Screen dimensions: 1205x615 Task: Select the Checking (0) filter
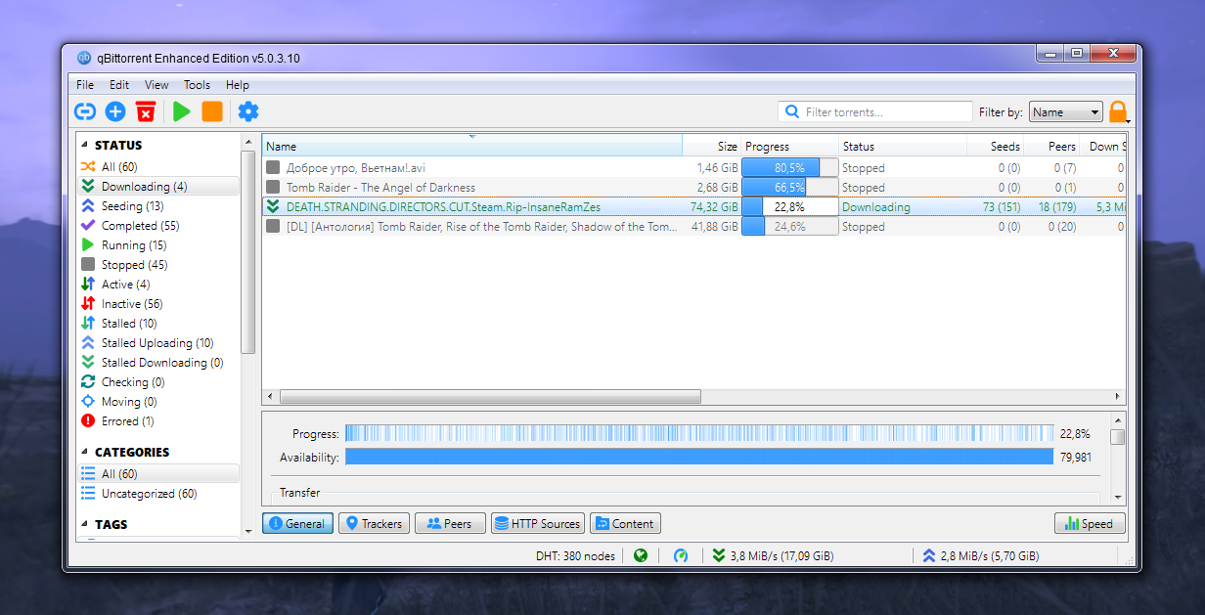coord(157,382)
